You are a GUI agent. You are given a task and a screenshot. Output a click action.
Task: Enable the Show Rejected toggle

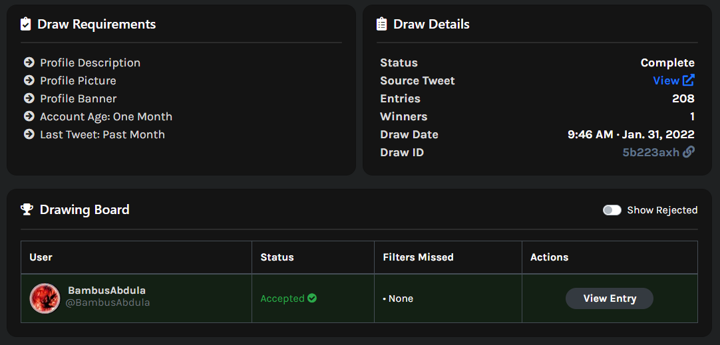[612, 210]
